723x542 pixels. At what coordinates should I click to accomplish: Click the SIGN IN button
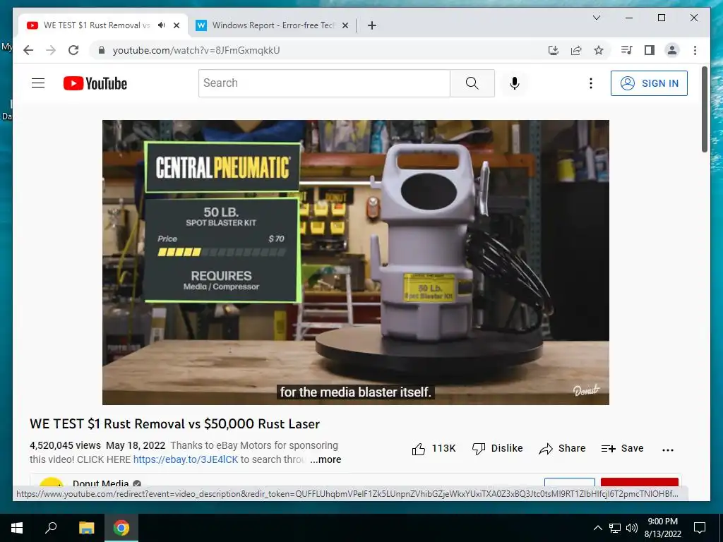tap(649, 83)
